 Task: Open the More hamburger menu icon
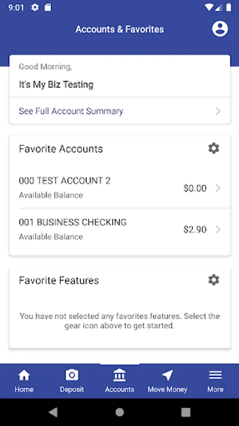[215, 375]
